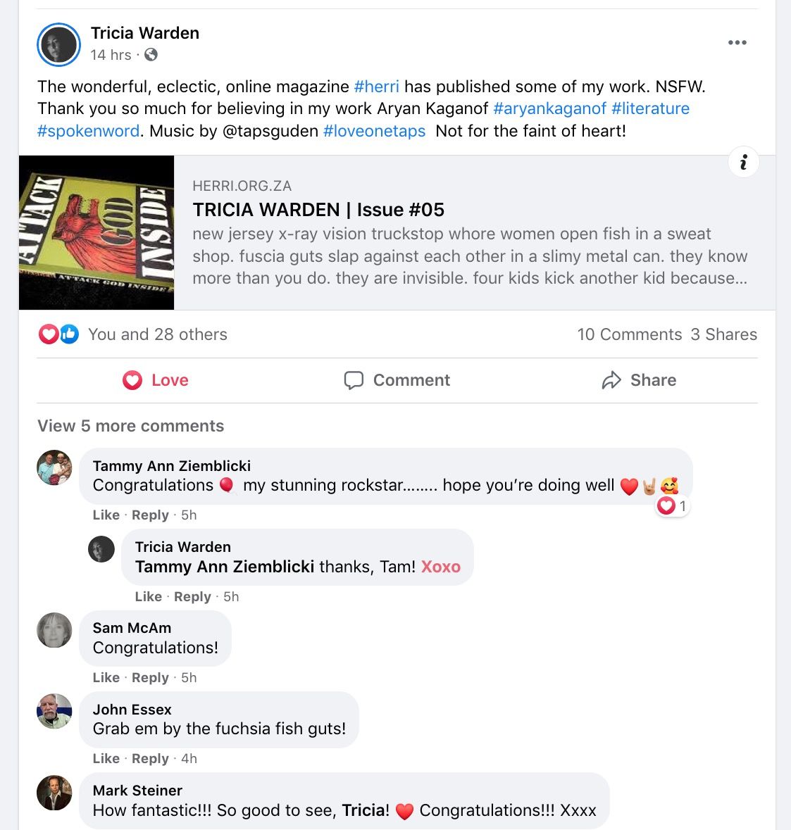Open the three-dot post options menu
Viewport: 791px width, 830px height.
click(x=737, y=42)
